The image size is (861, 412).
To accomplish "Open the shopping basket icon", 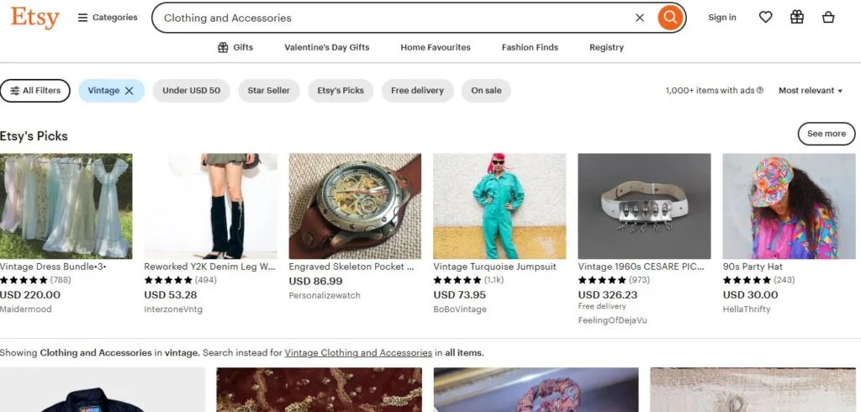I will coord(828,17).
